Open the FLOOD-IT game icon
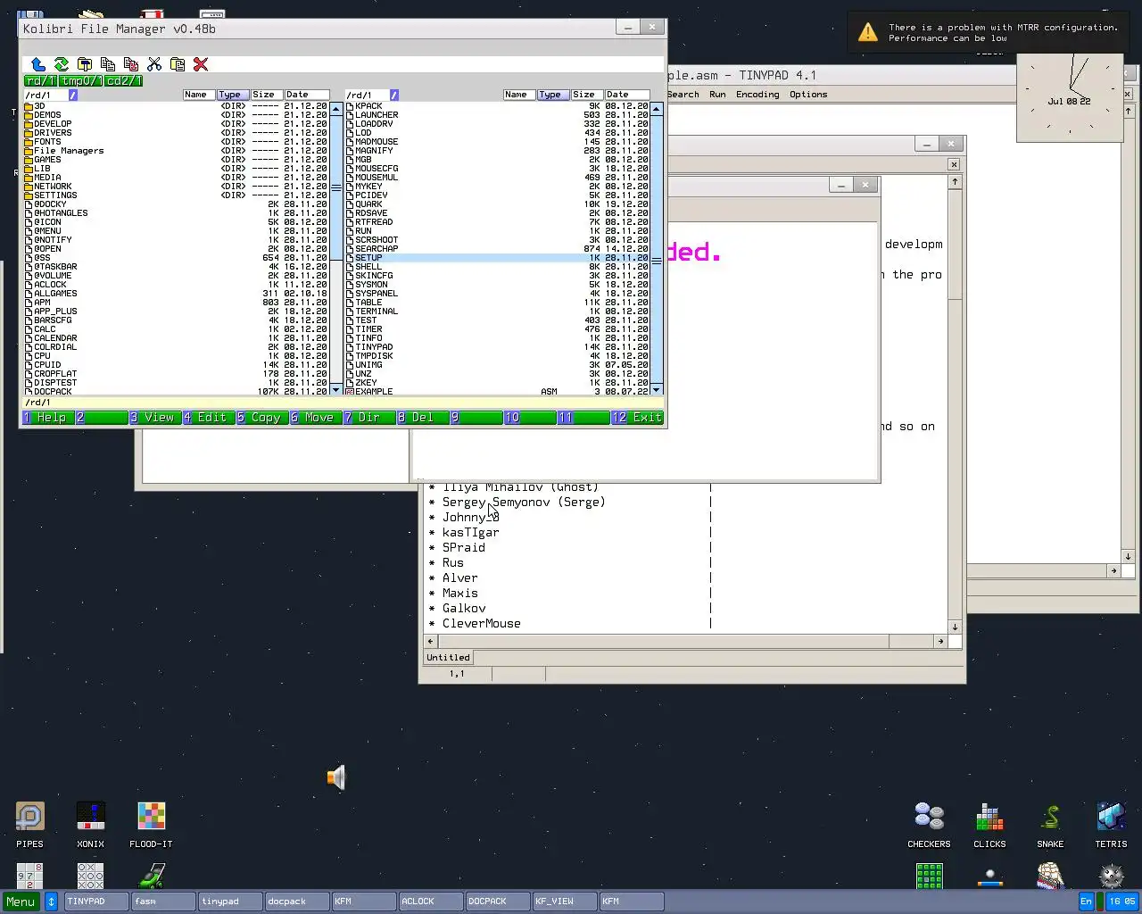The width and height of the screenshot is (1142, 914). click(151, 817)
